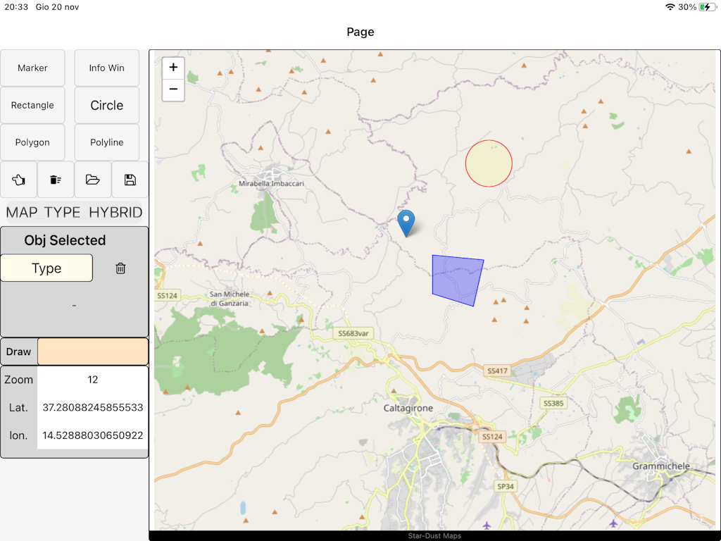Zoom out with the minus button
The height and width of the screenshot is (541, 721).
click(x=173, y=89)
